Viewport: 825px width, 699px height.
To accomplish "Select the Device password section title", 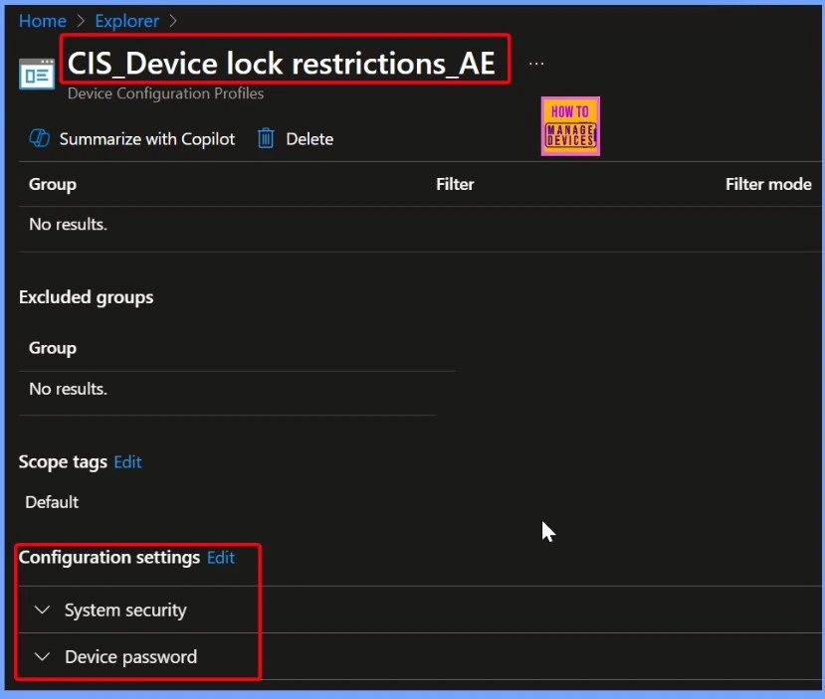I will (131, 657).
